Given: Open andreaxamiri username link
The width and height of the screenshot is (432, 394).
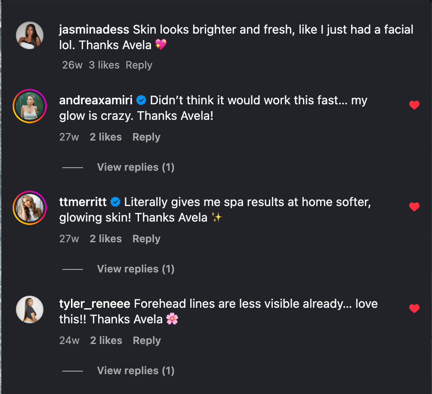Looking at the screenshot, I should pyautogui.click(x=96, y=100).
